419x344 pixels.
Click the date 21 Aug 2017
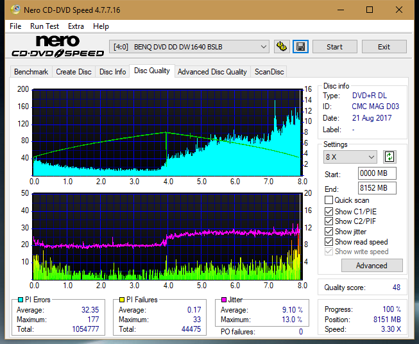click(x=372, y=118)
